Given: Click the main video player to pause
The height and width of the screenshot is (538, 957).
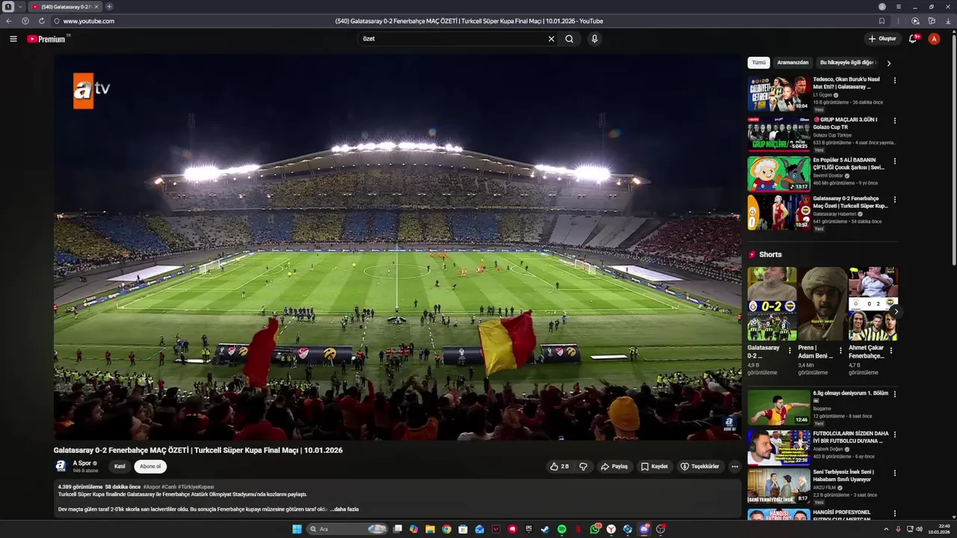Looking at the screenshot, I should pos(397,247).
